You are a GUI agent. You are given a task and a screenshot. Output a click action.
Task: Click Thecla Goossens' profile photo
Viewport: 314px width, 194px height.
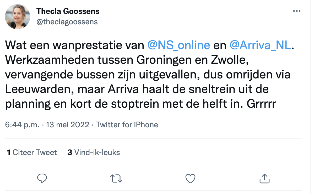tap(18, 16)
